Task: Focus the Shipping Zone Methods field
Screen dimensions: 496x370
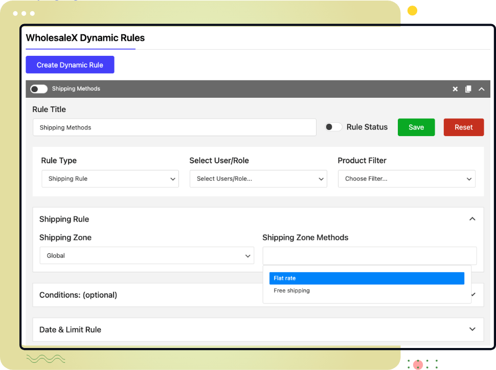Action: point(370,256)
